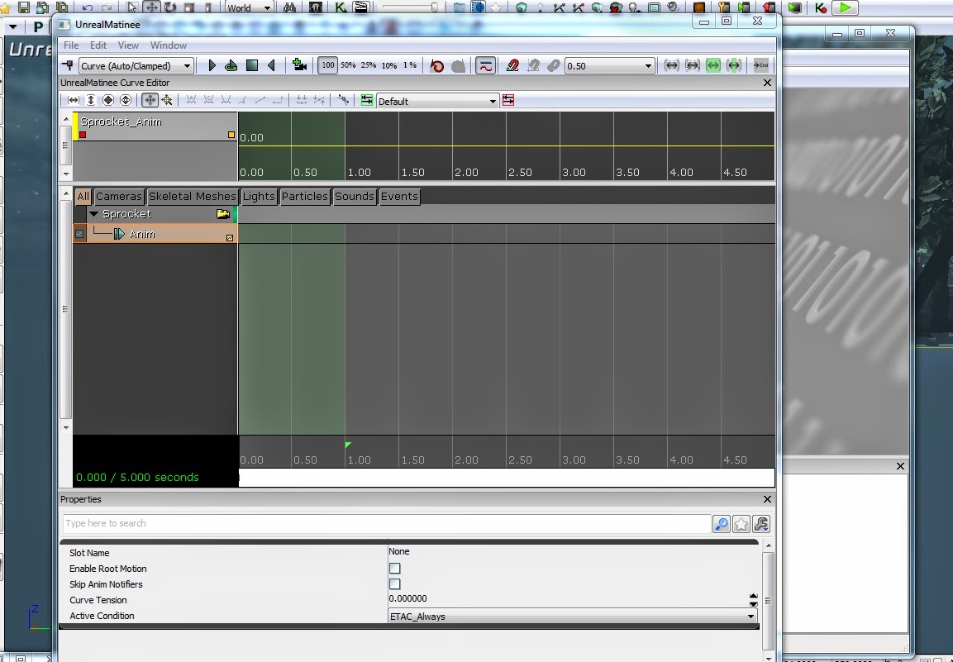Screen dimensions: 953x662
Task: Set playback speed to 50%
Action: click(x=348, y=65)
